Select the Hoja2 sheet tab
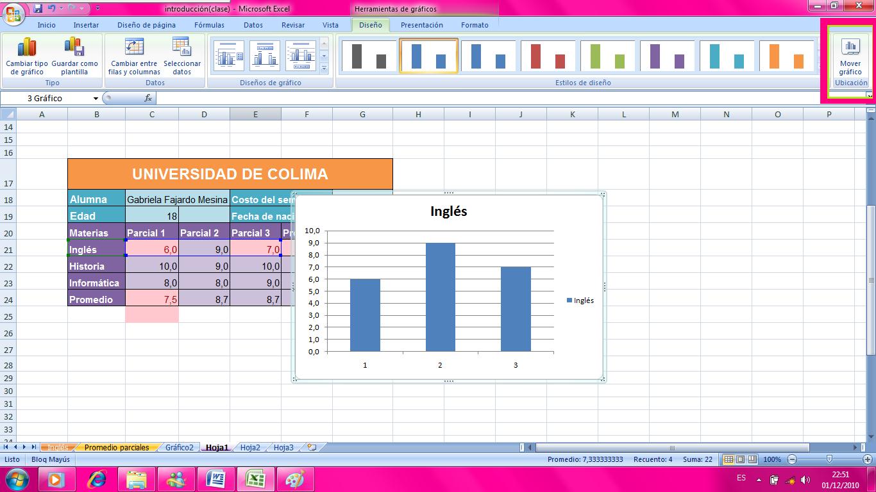The image size is (876, 492). click(250, 448)
